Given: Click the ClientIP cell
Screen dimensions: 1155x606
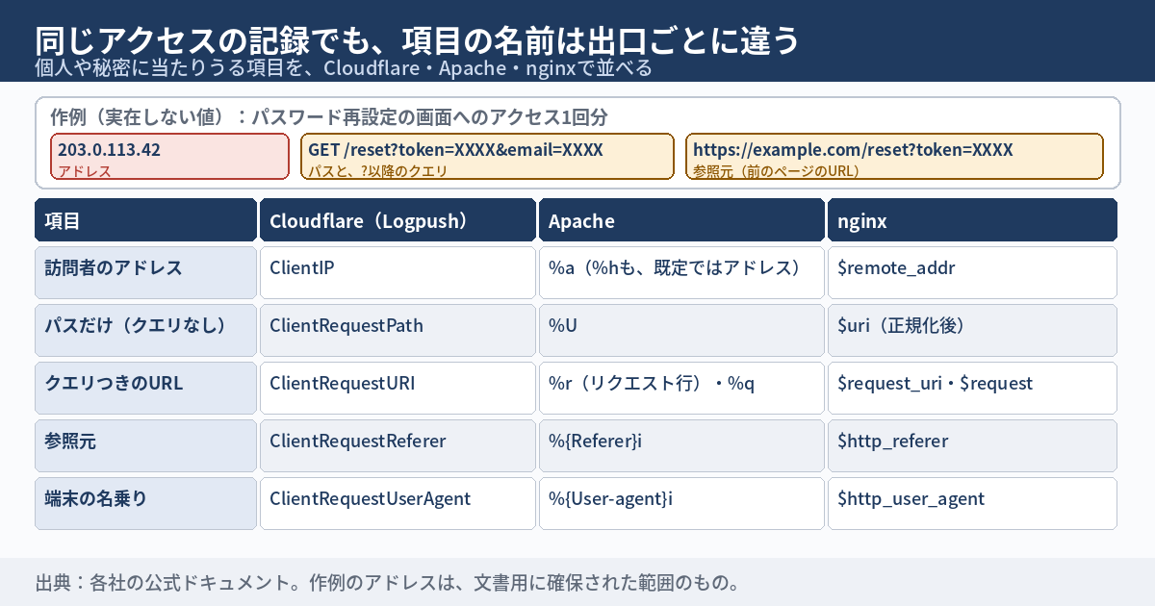Looking at the screenshot, I should click(x=398, y=272).
